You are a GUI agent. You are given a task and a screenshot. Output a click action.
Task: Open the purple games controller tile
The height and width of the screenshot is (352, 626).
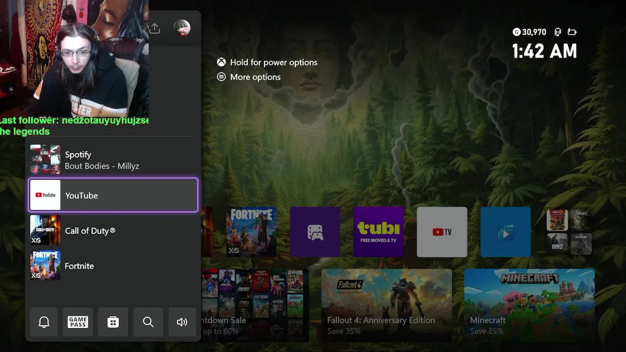pyautogui.click(x=315, y=232)
